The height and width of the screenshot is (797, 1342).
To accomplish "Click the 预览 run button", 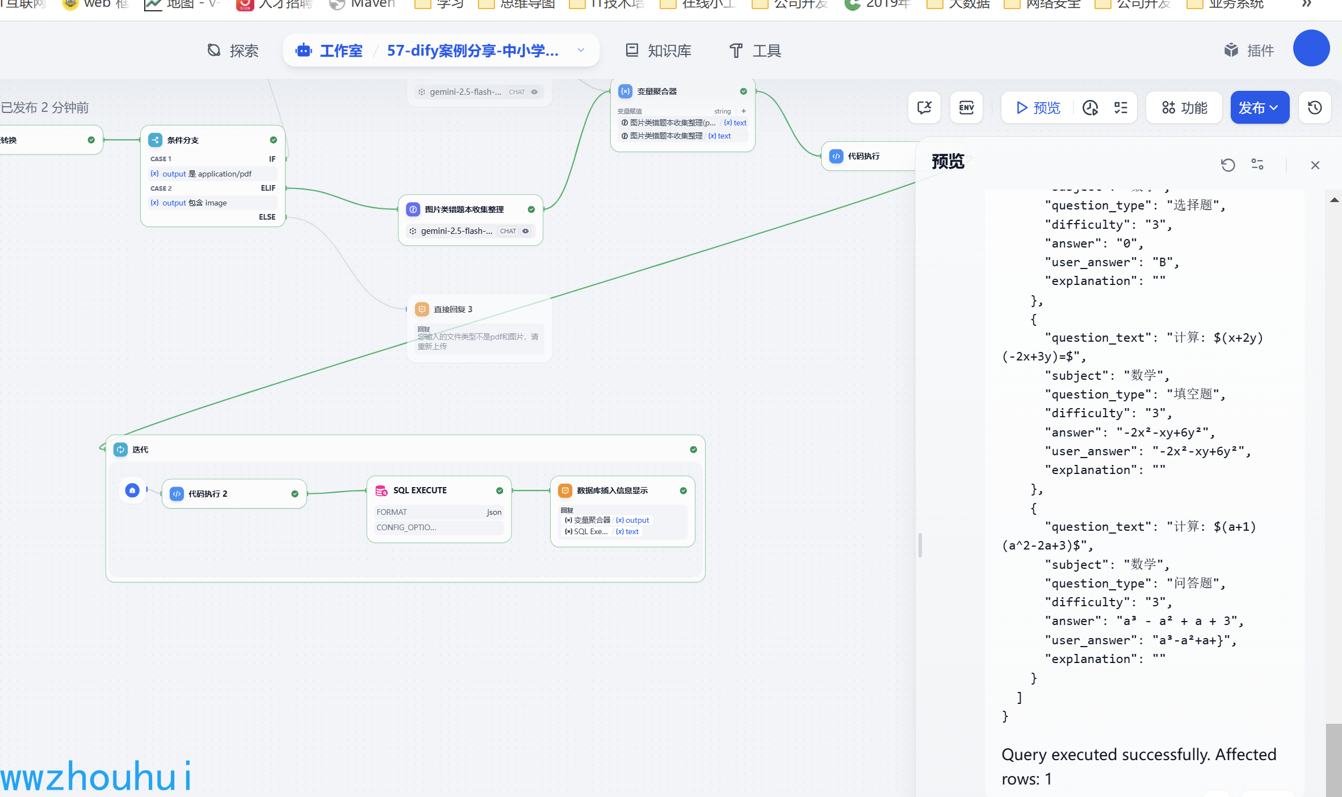I will [1038, 107].
